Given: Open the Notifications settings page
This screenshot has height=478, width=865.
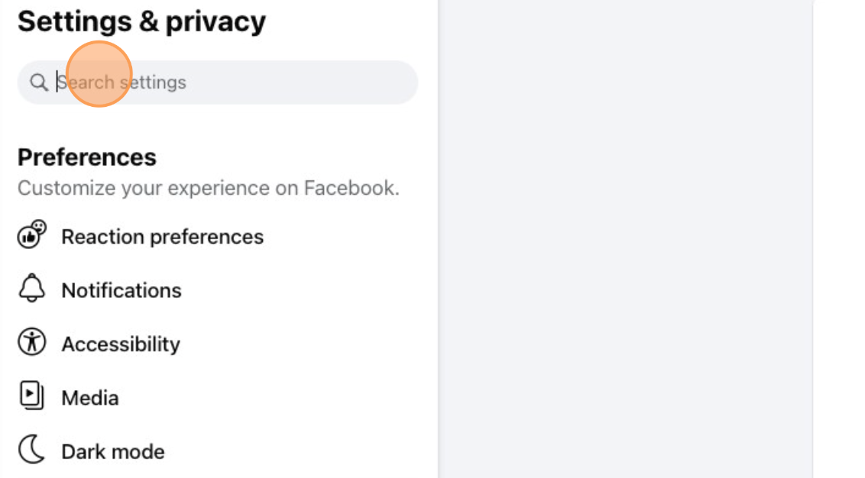Looking at the screenshot, I should (121, 290).
